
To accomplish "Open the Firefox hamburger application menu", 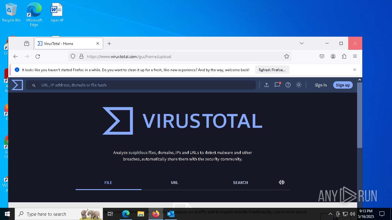I will point(355,57).
